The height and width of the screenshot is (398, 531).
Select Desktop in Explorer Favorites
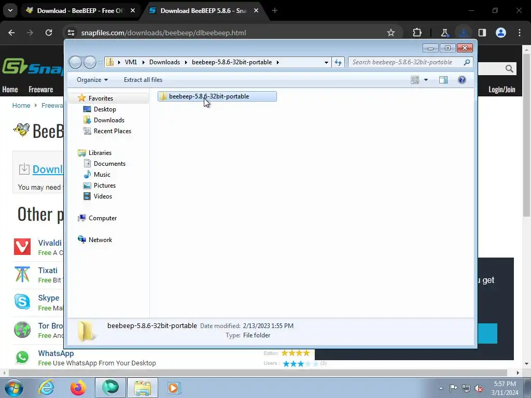click(x=105, y=109)
